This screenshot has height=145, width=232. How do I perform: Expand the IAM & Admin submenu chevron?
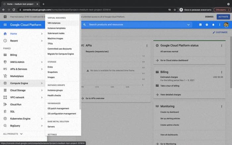pos(42,62)
